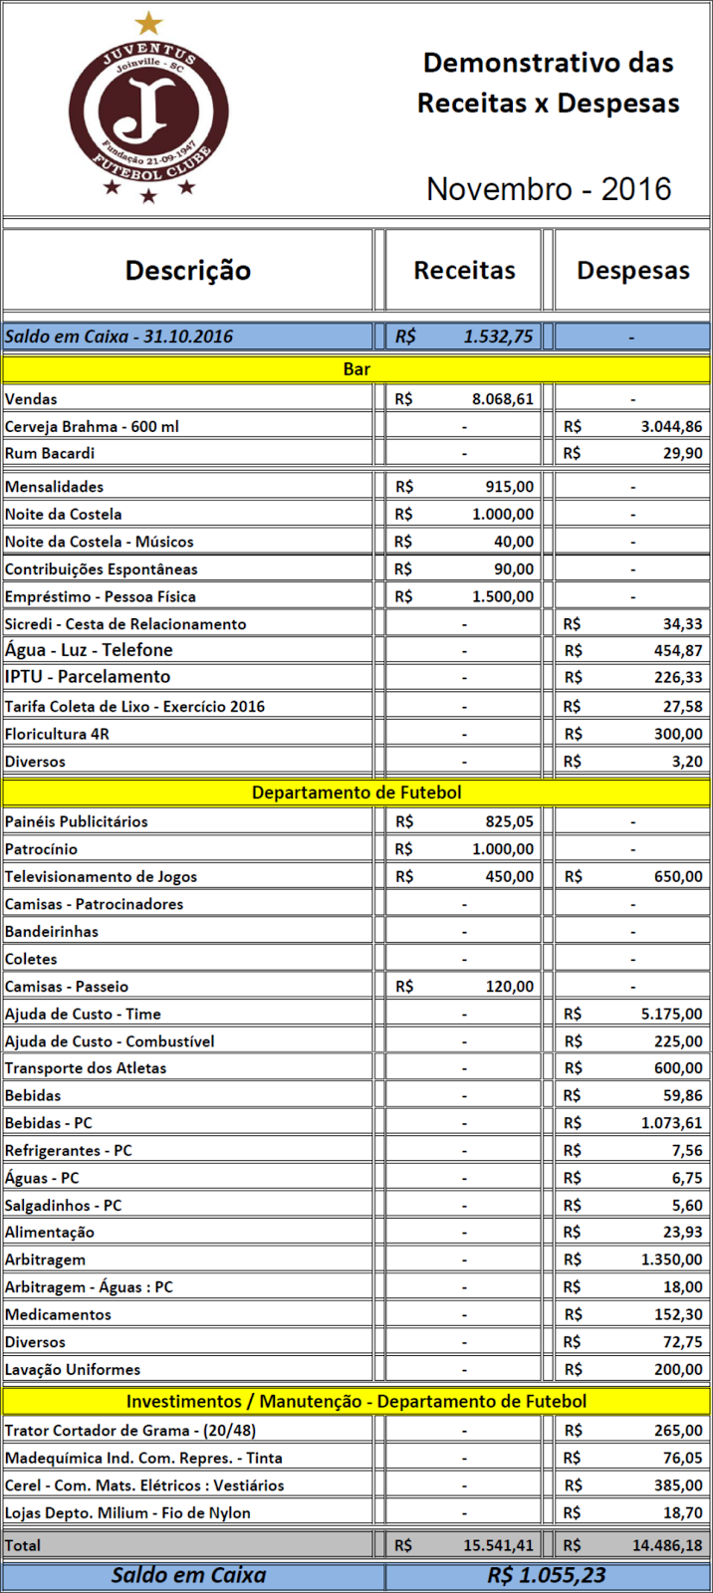Click the 'Refrigerantes - PC' row label
Viewport: 713px width, 1593px height.
coord(69,1150)
